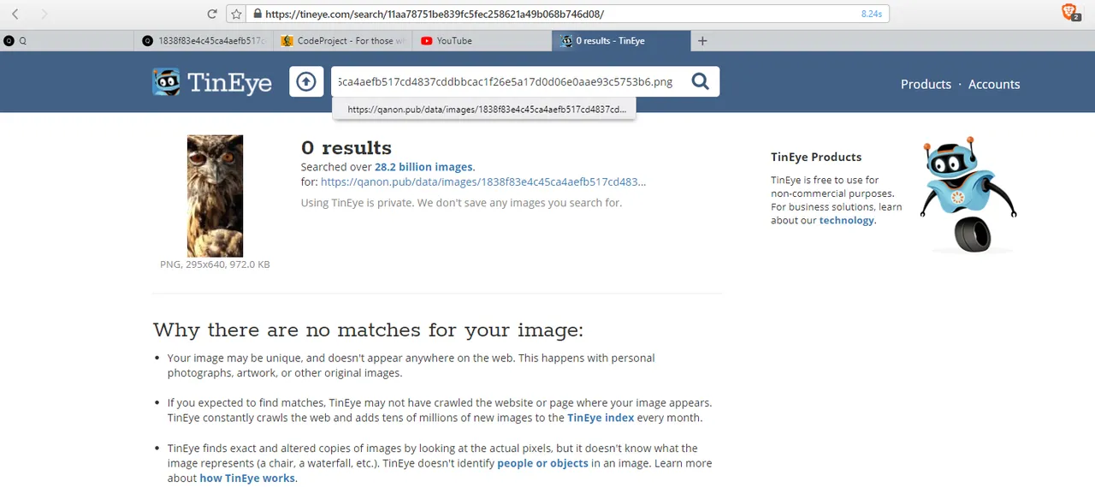Screen dimensions: 1095x487
Task: Follow the technology link under TinEye Products
Action: click(x=846, y=220)
